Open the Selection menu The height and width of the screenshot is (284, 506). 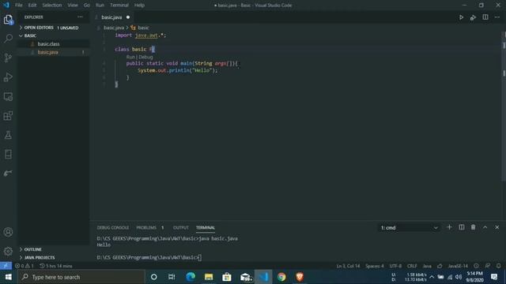pyautogui.click(x=52, y=6)
